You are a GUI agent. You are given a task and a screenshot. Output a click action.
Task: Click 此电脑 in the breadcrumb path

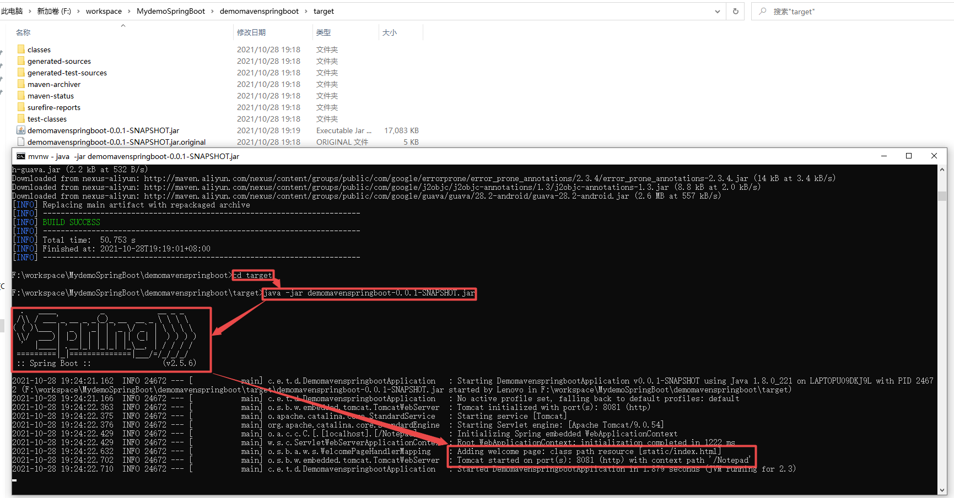[12, 11]
